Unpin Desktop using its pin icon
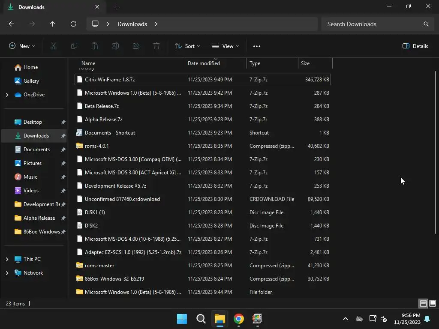Image resolution: width=439 pixels, height=329 pixels. coord(63,122)
